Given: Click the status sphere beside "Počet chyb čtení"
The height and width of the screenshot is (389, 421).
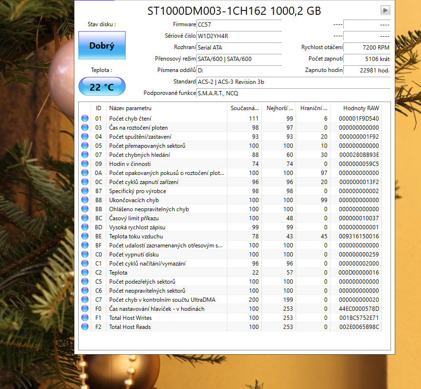Looking at the screenshot, I should (84, 118).
